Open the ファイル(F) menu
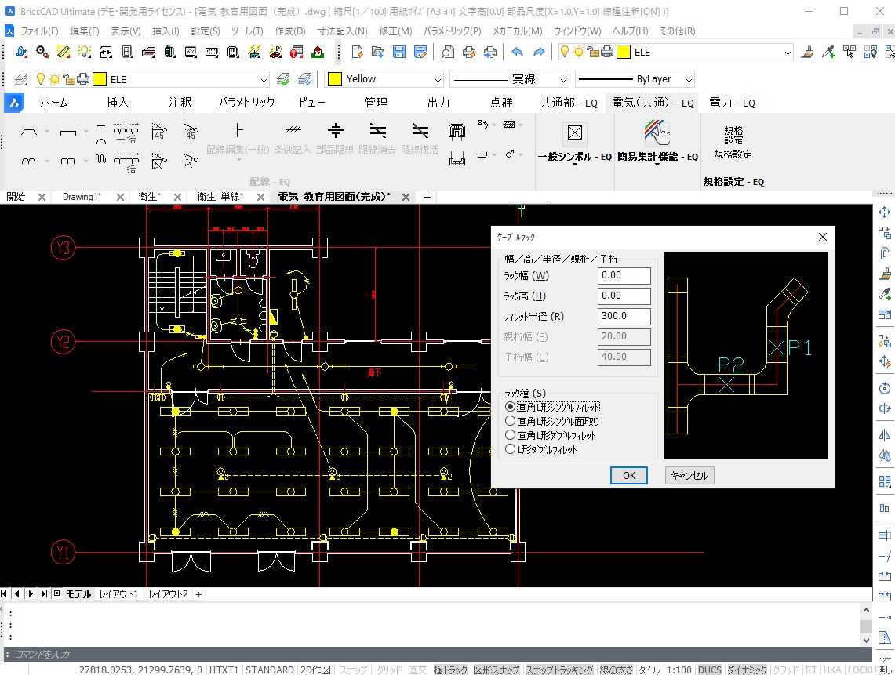The height and width of the screenshot is (675, 895). tap(39, 31)
